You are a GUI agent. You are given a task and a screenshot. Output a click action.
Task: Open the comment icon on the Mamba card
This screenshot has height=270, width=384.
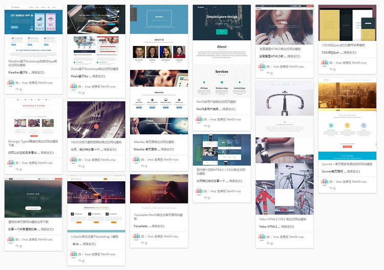click(143, 166)
